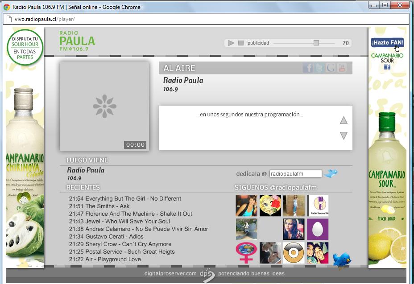Stop the radio stream playback

coord(241,43)
